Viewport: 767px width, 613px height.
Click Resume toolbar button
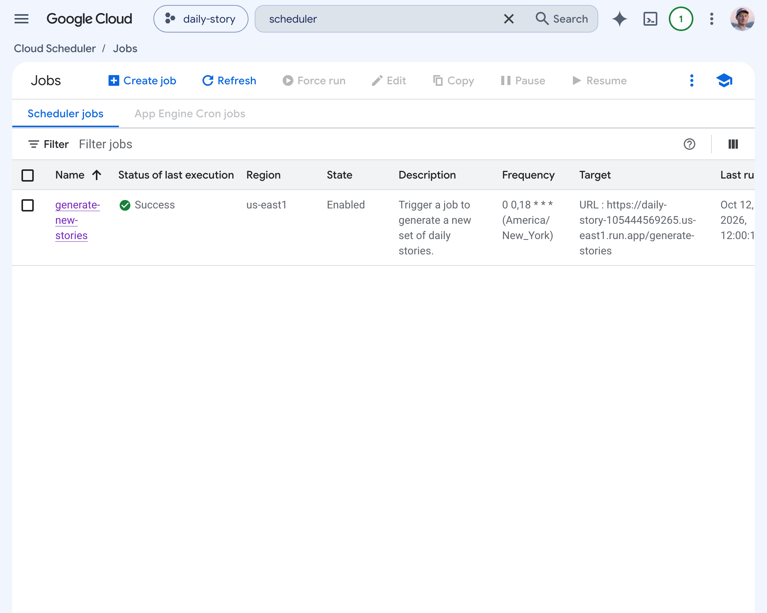tap(599, 80)
